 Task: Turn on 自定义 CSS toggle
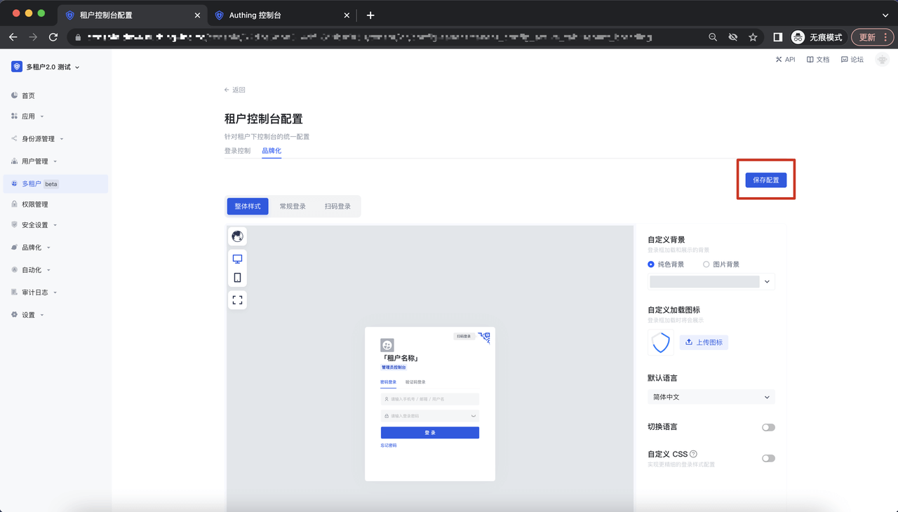pyautogui.click(x=768, y=458)
